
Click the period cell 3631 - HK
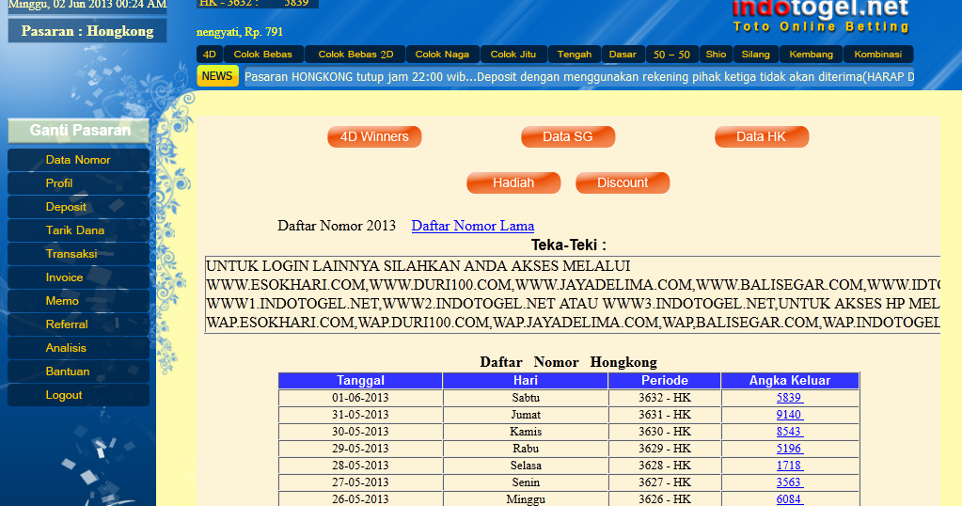(665, 415)
